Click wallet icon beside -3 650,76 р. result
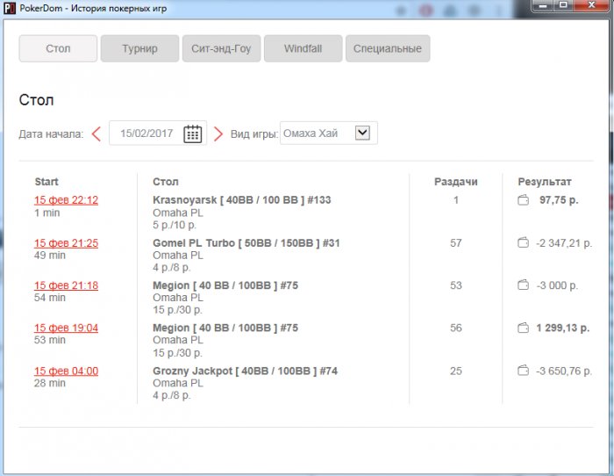Viewport: 614px width, 476px height. pos(523,371)
